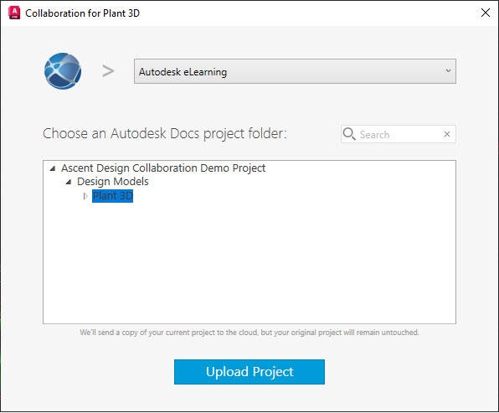Expand the Plant 3D folder triangle
499x413 pixels.
pyautogui.click(x=85, y=196)
